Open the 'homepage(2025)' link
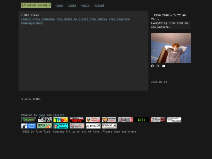This screenshot has width=212, height=159. click(x=32, y=23)
